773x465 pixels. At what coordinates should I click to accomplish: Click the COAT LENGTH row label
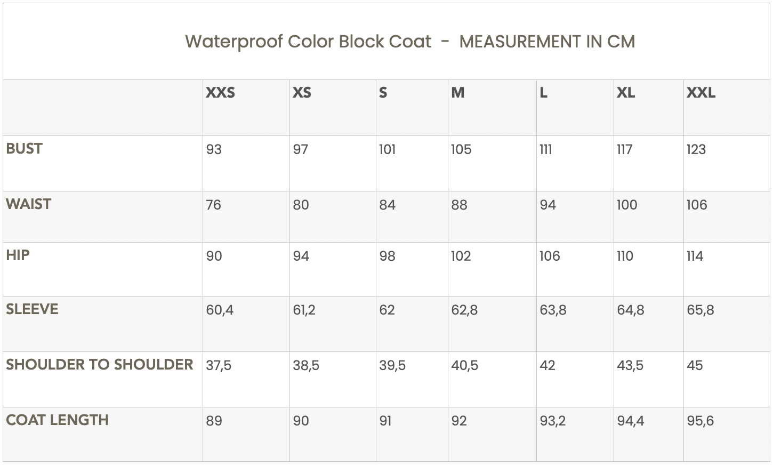(x=58, y=420)
